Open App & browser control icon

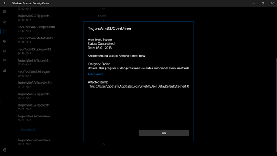5,61
